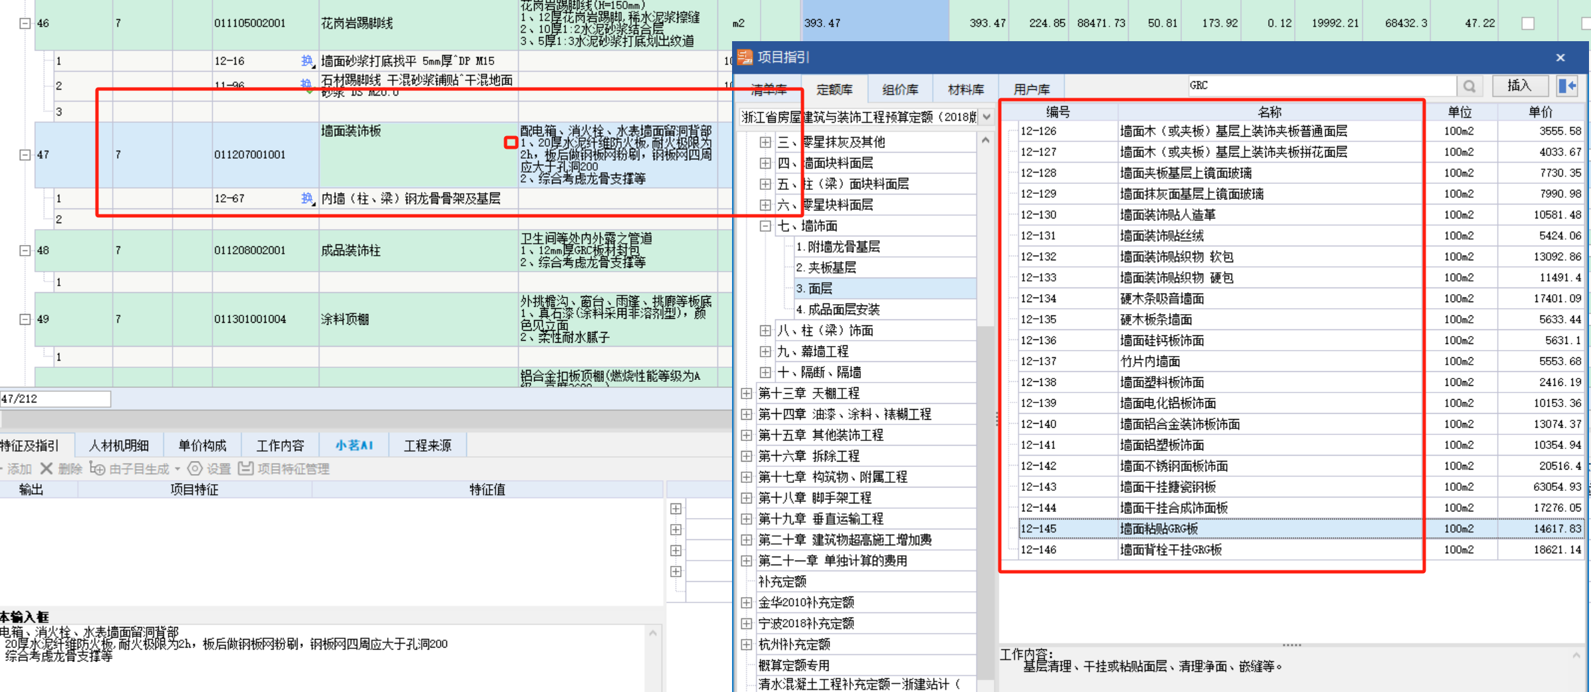Expand 第十三章 天棚工程
This screenshot has height=692, width=1591.
click(747, 393)
